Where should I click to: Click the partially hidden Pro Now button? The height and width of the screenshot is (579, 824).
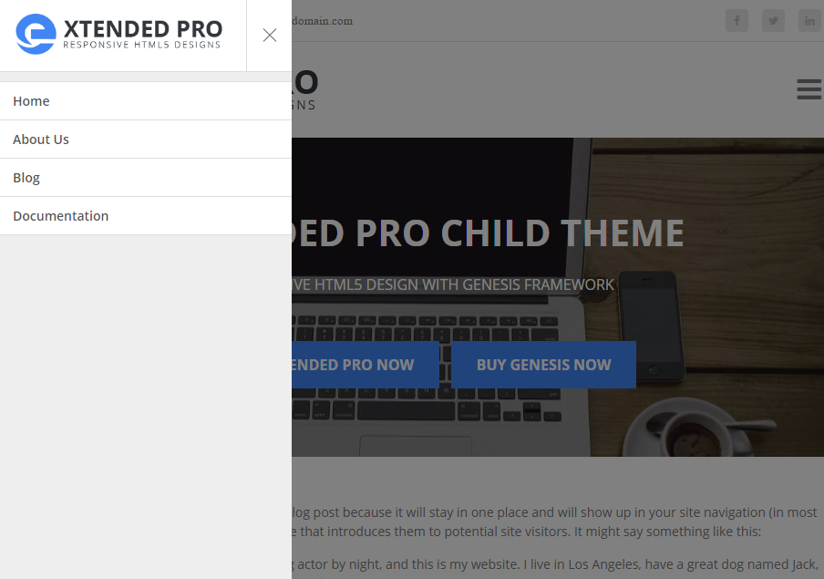coord(366,365)
